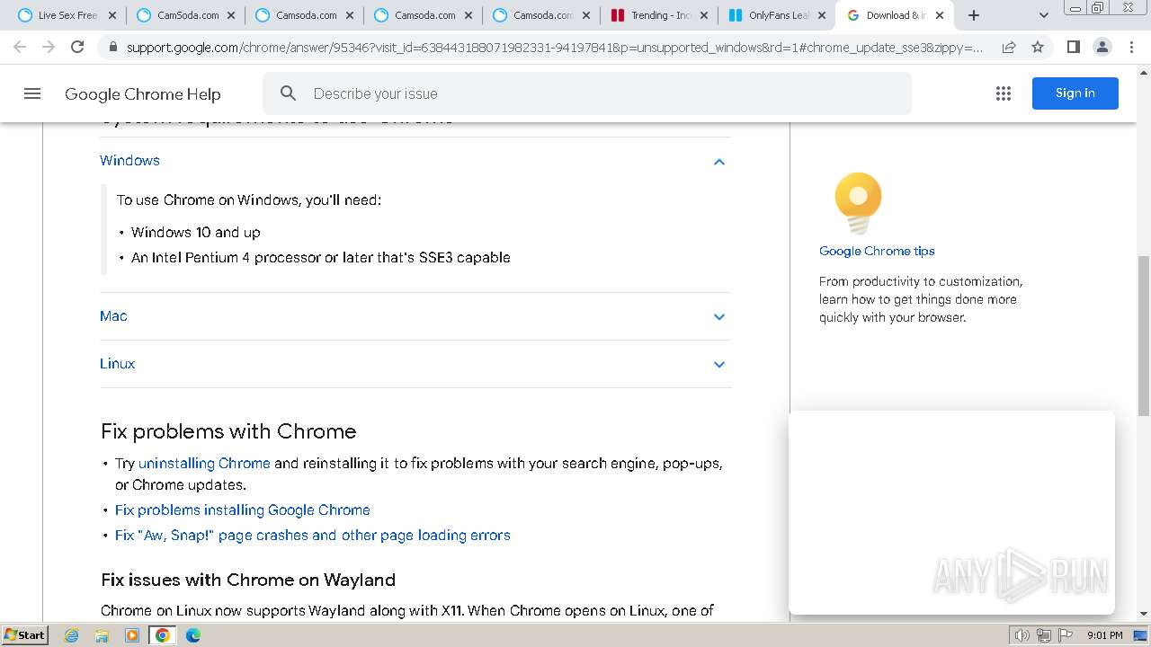Viewport: 1151px width, 647px height.
Task: Click 'Fix issues with Chrome on Wayland' heading
Action: [x=248, y=580]
